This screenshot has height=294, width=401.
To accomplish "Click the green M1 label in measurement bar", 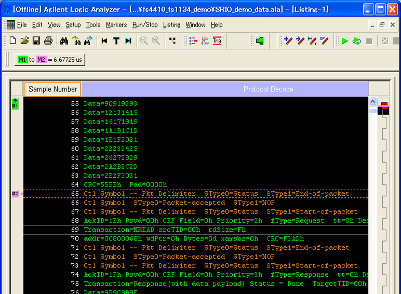I will tap(22, 60).
